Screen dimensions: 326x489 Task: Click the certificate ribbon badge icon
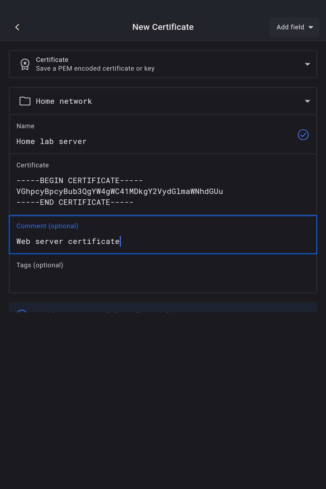tap(25, 64)
